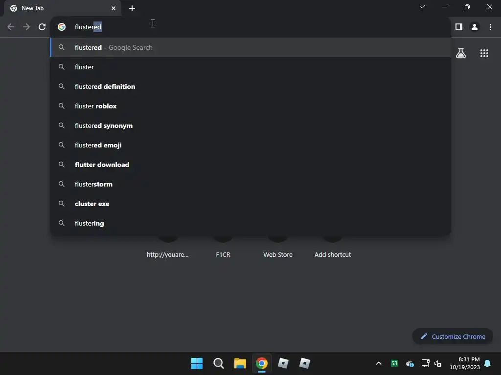
Task: Toggle the side panel icon
Action: click(459, 27)
